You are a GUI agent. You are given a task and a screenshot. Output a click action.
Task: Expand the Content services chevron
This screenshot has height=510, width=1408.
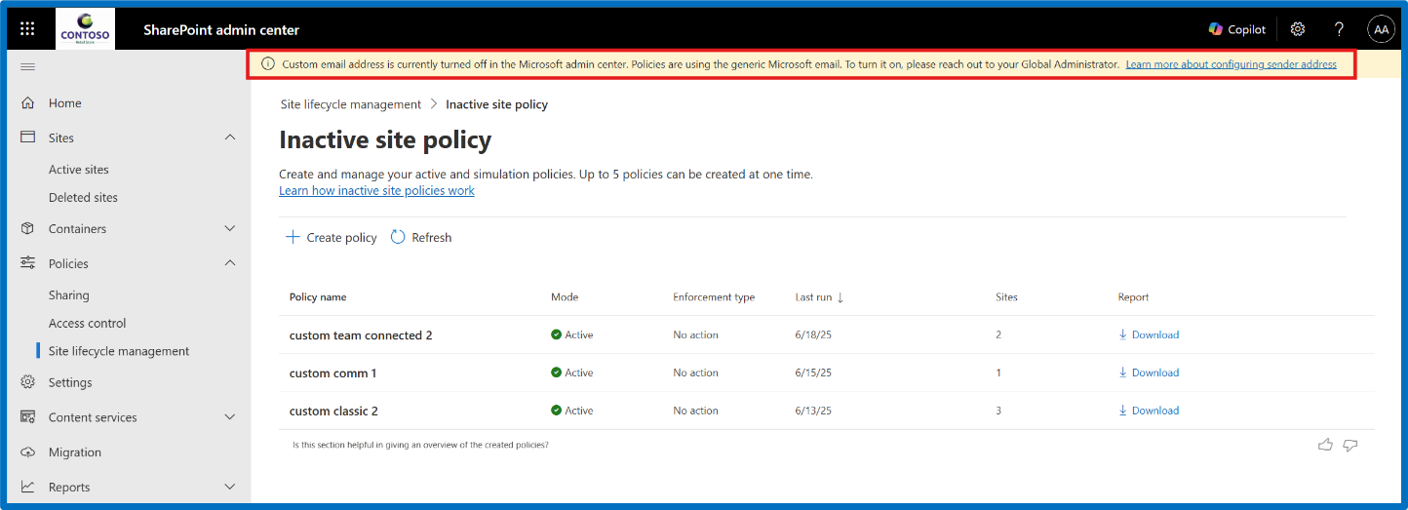coord(230,416)
